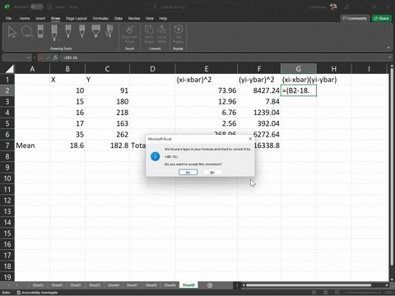Click the cell showing 16338.8
The width and height of the screenshot is (395, 296).
pyautogui.click(x=267, y=146)
